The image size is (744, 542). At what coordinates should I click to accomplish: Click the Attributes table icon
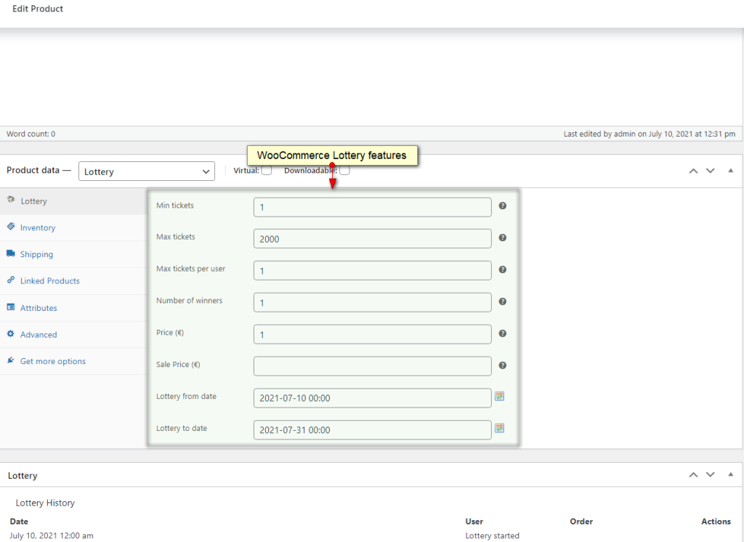[x=11, y=307]
